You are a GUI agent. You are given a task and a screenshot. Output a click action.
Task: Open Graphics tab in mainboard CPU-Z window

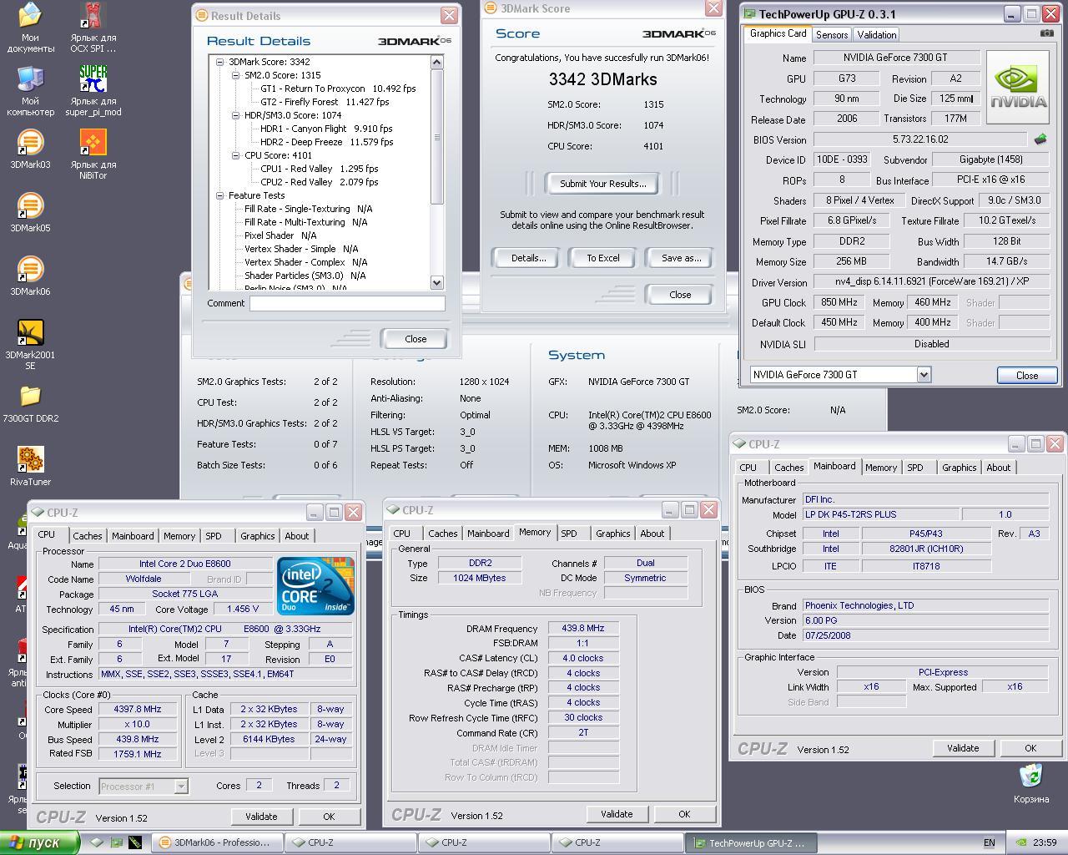tap(959, 468)
